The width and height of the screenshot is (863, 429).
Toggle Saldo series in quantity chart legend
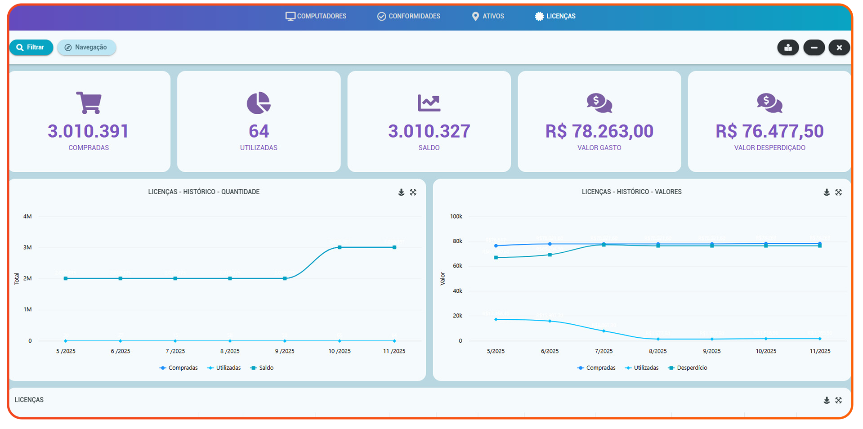click(x=262, y=368)
